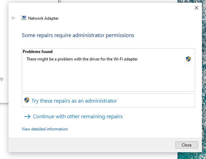Click the Network Adapter troubleshooter icon
206x159 pixels.
24,18
